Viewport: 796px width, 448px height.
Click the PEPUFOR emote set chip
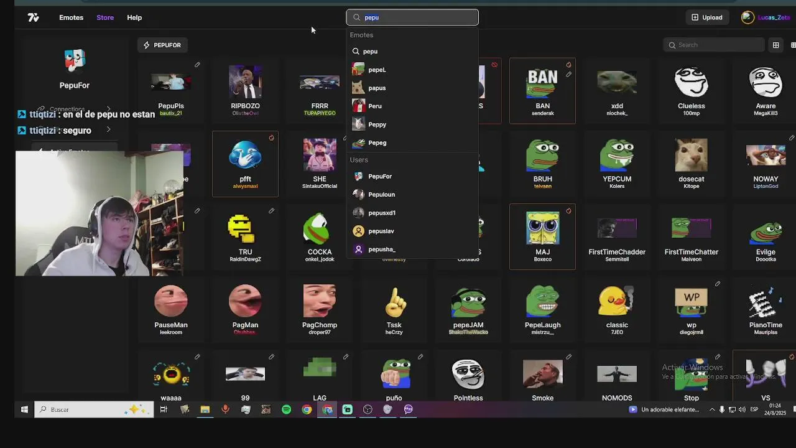(162, 45)
